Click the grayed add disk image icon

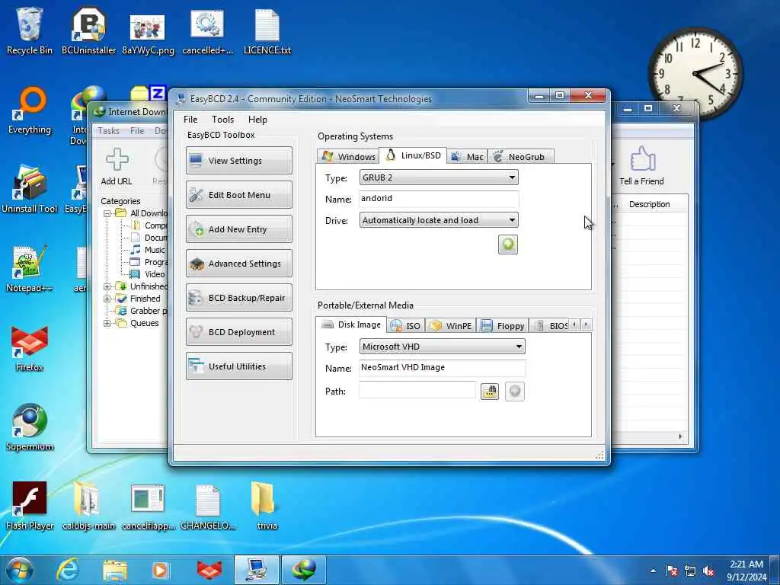point(515,392)
